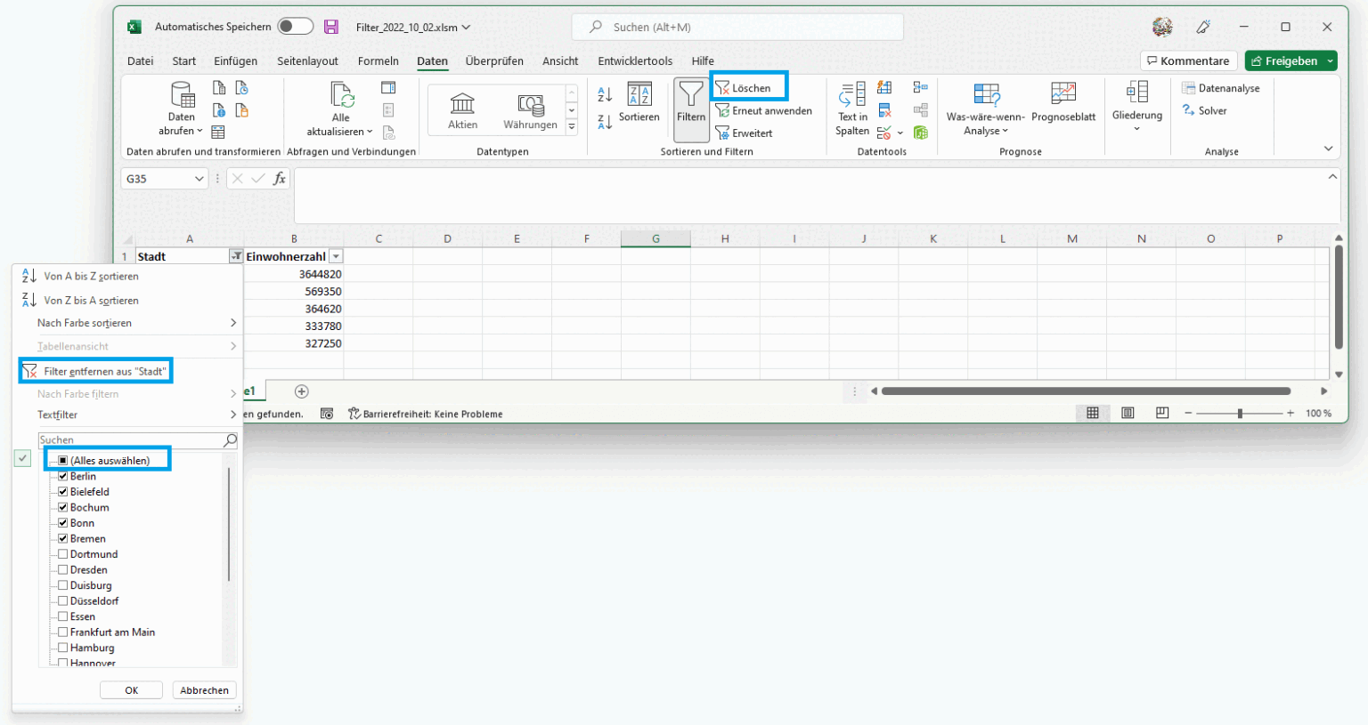Choose Von A bis Z sortieren

point(92,276)
